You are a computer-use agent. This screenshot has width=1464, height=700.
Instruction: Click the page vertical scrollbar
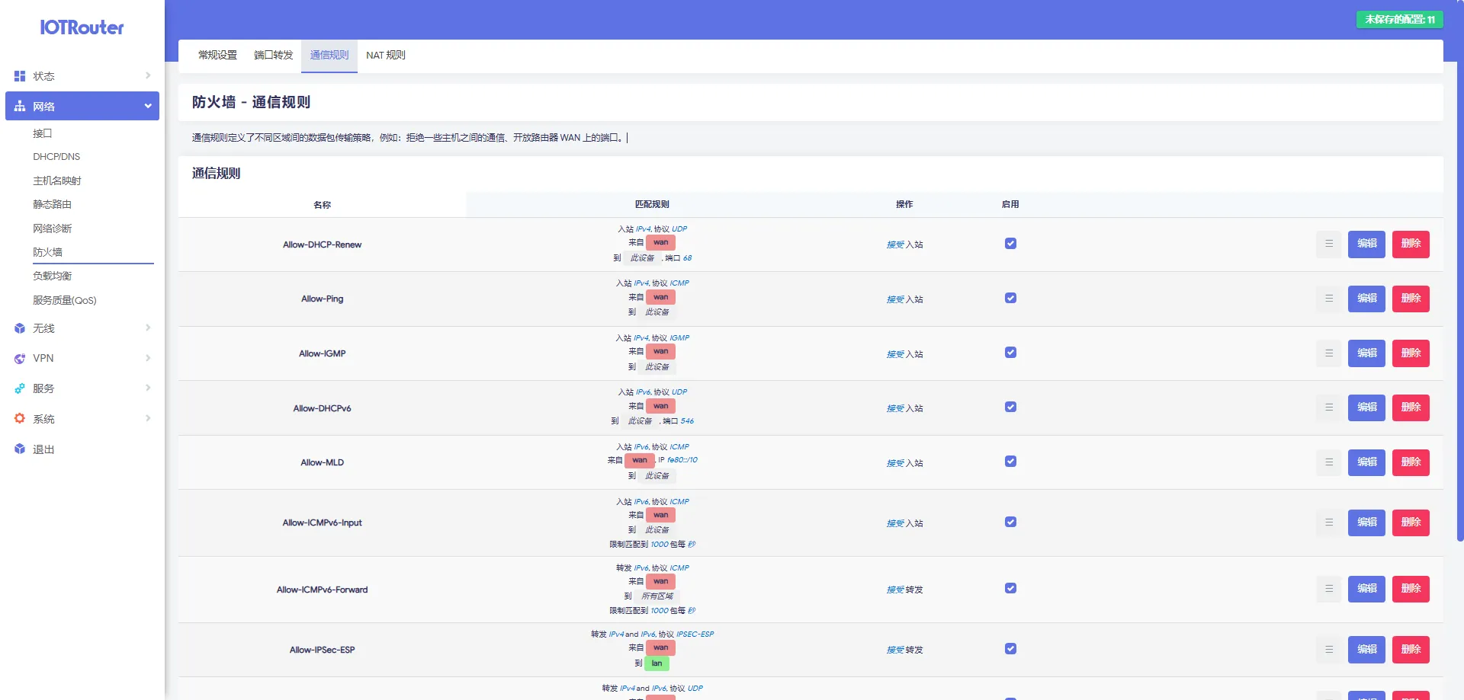pos(1459,305)
